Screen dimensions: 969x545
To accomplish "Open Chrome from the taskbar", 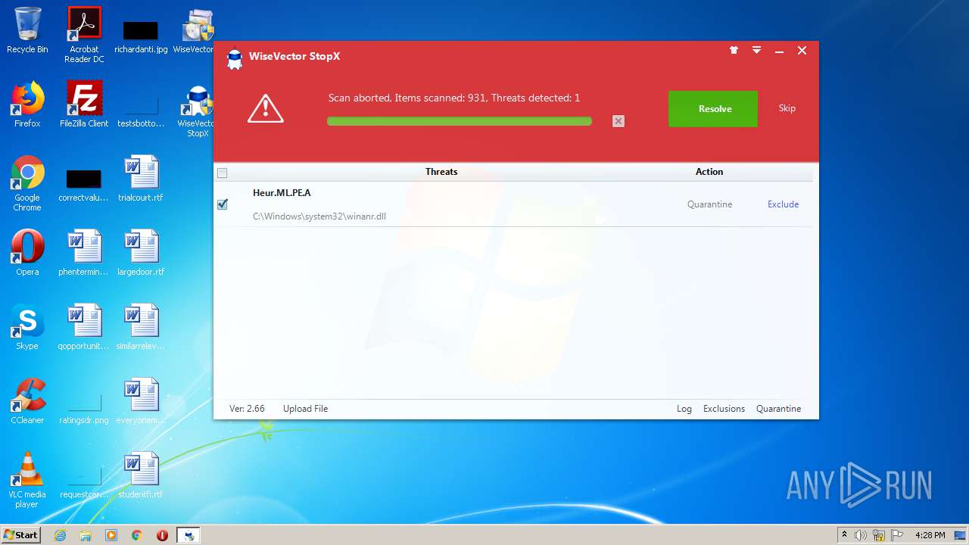I will click(137, 535).
